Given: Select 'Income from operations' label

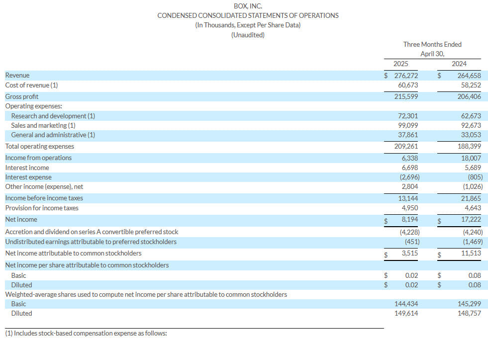Looking at the screenshot, I should click(x=38, y=158).
